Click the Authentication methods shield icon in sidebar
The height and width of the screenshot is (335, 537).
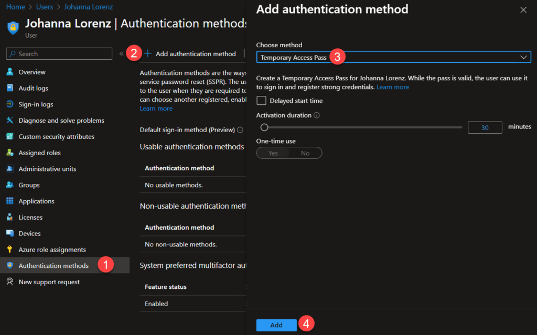[x=9, y=265]
